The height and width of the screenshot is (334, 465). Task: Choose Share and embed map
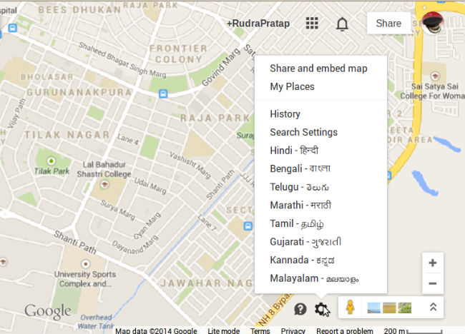318,69
